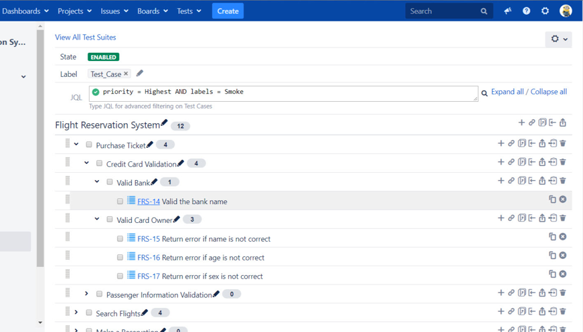Open issue FRS-15 link
The height and width of the screenshot is (332, 583).
click(x=149, y=239)
